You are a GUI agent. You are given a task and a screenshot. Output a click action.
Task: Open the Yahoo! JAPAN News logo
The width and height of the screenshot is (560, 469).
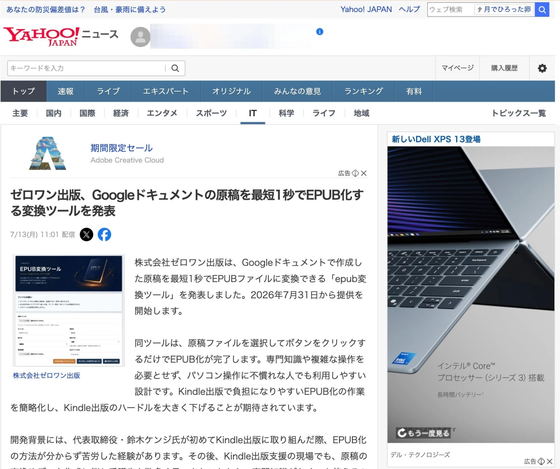point(61,37)
